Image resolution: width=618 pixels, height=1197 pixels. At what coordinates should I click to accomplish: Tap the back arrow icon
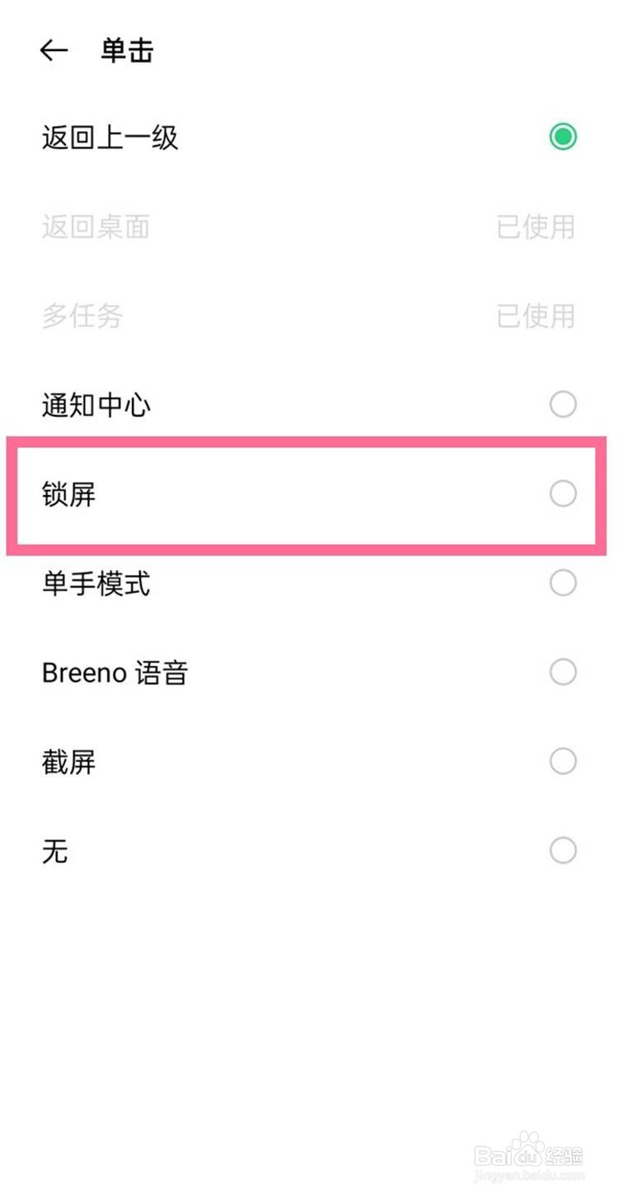point(54,51)
